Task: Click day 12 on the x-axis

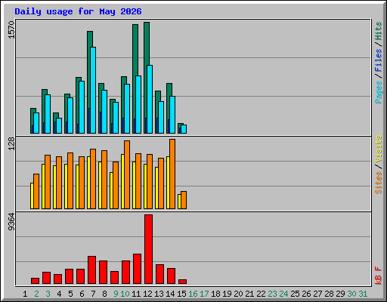Action: pyautogui.click(x=147, y=294)
